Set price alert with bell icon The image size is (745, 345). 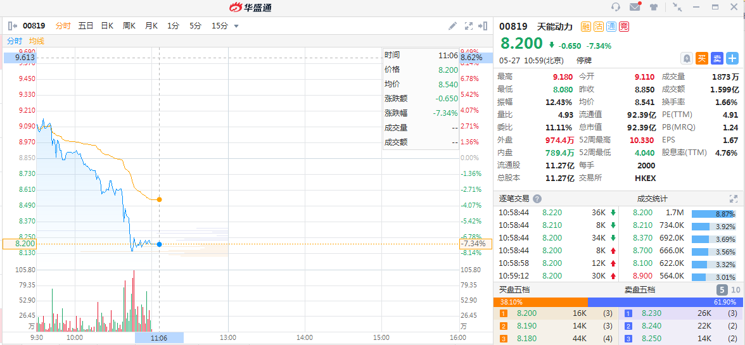(687, 58)
